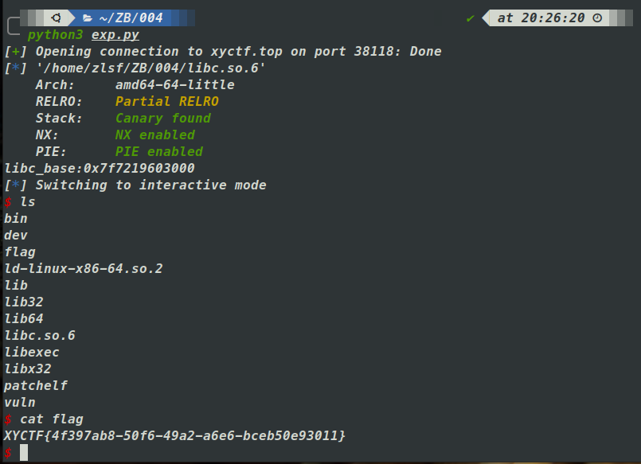Image resolution: width=641 pixels, height=464 pixels.
Task: Click the Ubuntu logo in the prompt
Action: tap(56, 18)
